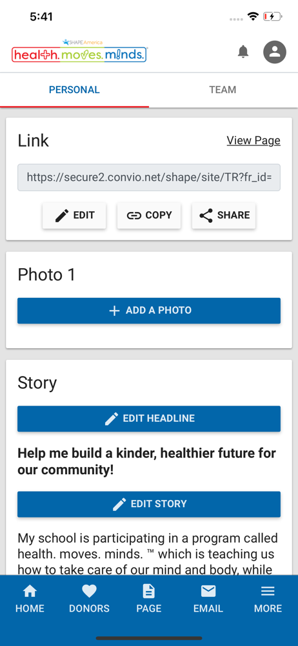
Task: Select the Page document icon
Action: click(x=148, y=599)
